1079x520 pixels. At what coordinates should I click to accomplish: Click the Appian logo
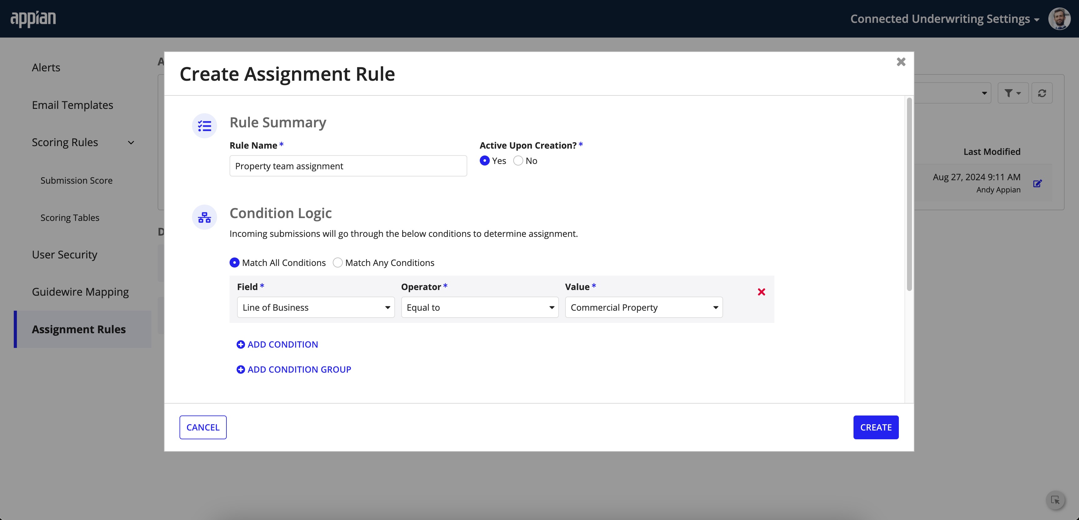33,18
